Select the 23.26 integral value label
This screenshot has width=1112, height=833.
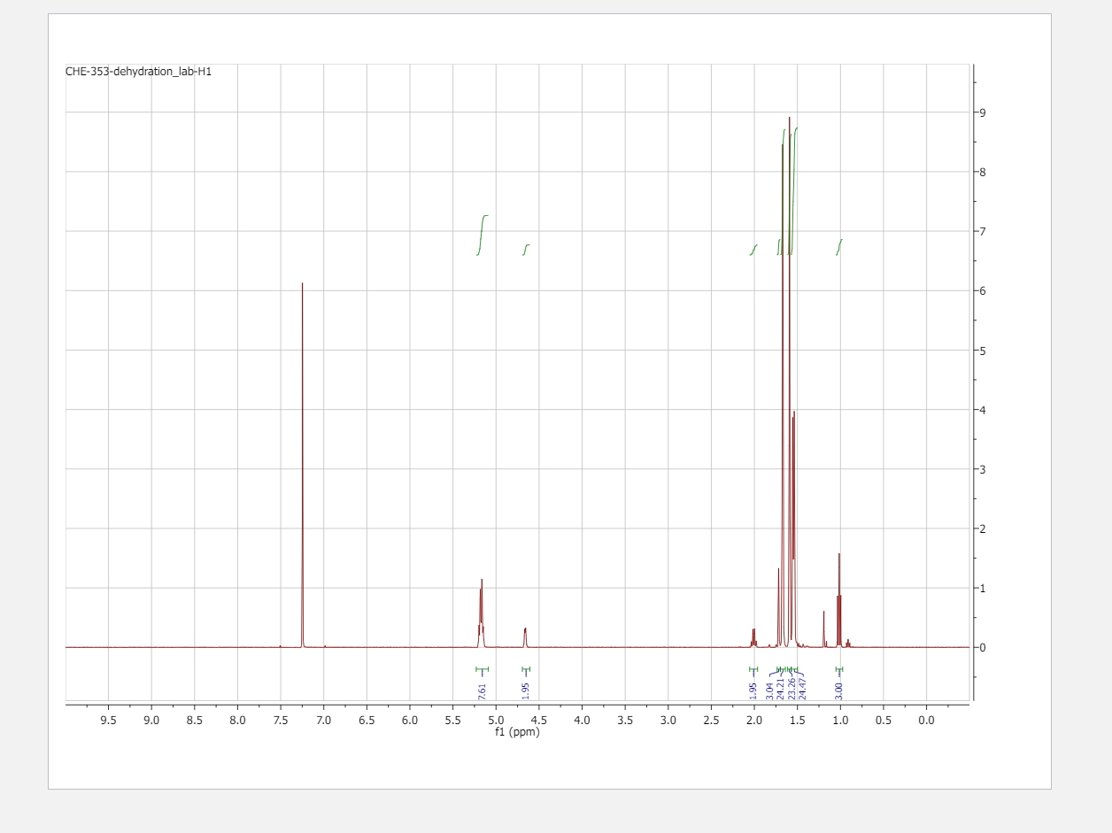click(x=792, y=690)
